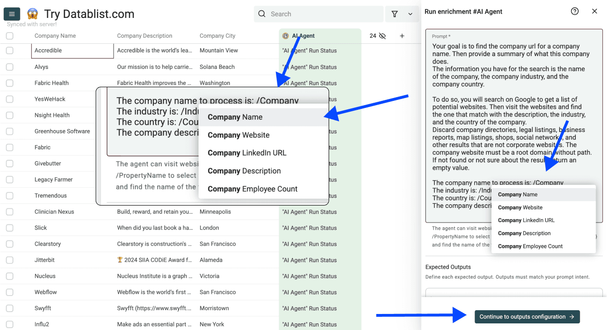Select all rows with the header checkbox
Viewport: 607px width, 330px height.
point(9,35)
